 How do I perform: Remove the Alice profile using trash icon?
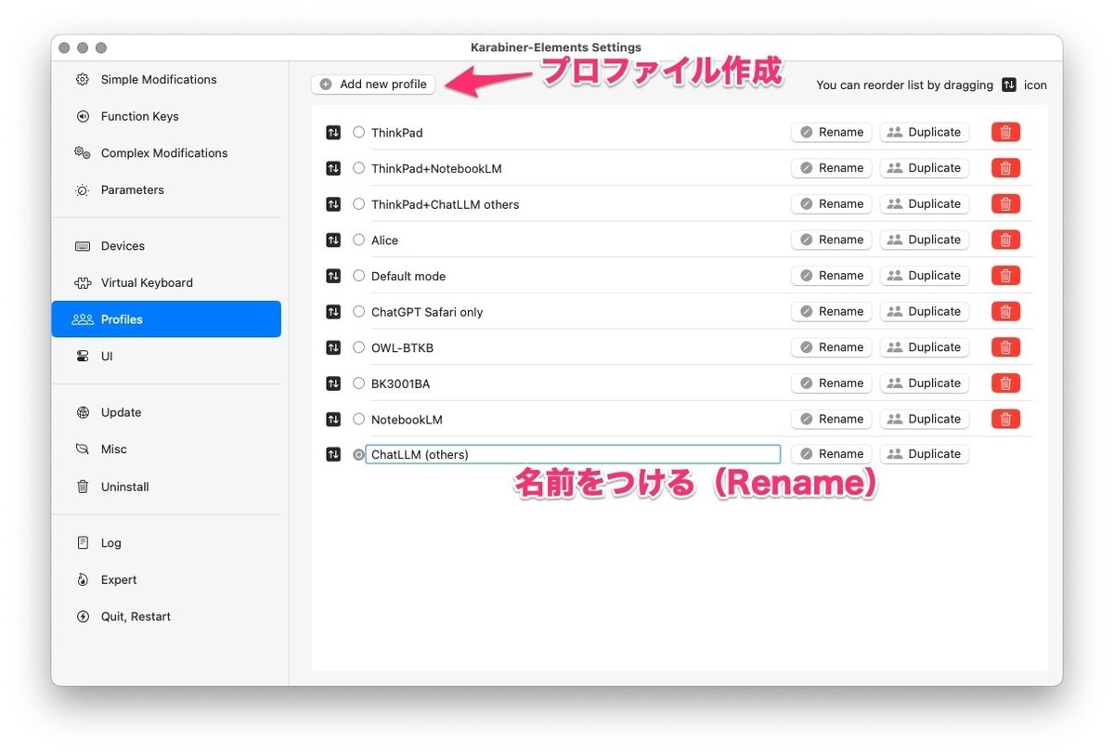click(1005, 240)
